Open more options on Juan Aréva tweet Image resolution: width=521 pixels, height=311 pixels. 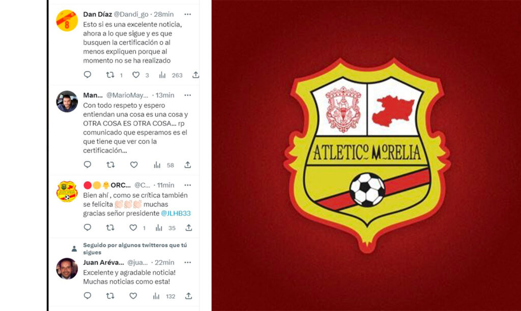[188, 263]
